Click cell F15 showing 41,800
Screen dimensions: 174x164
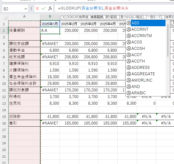[x=127, y=117]
